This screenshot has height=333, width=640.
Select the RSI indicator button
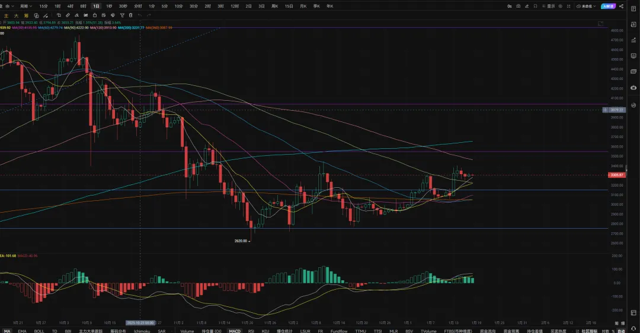pos(251,331)
